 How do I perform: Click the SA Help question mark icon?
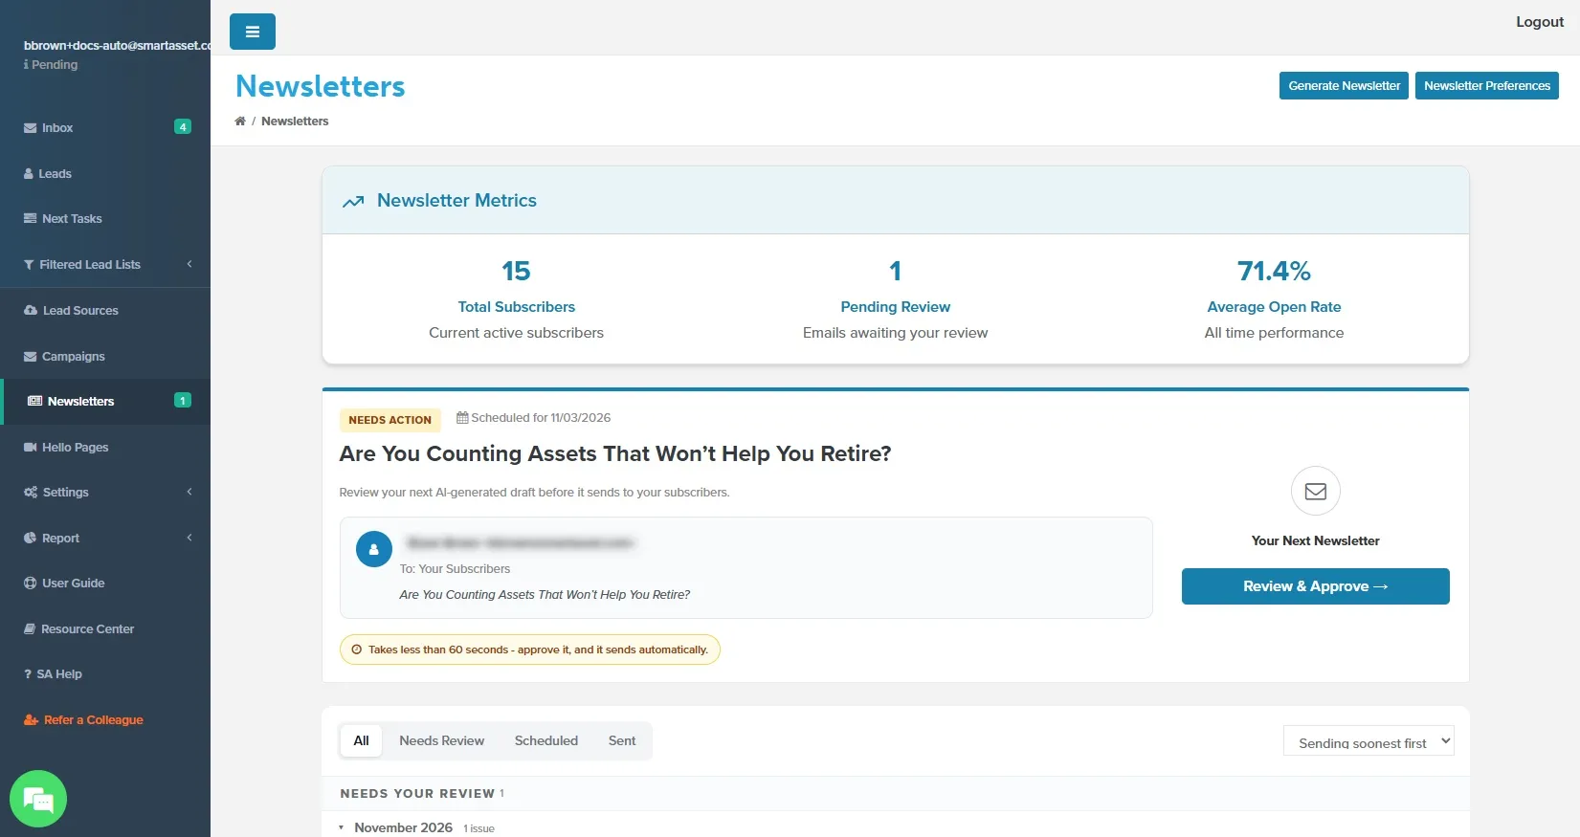(28, 674)
